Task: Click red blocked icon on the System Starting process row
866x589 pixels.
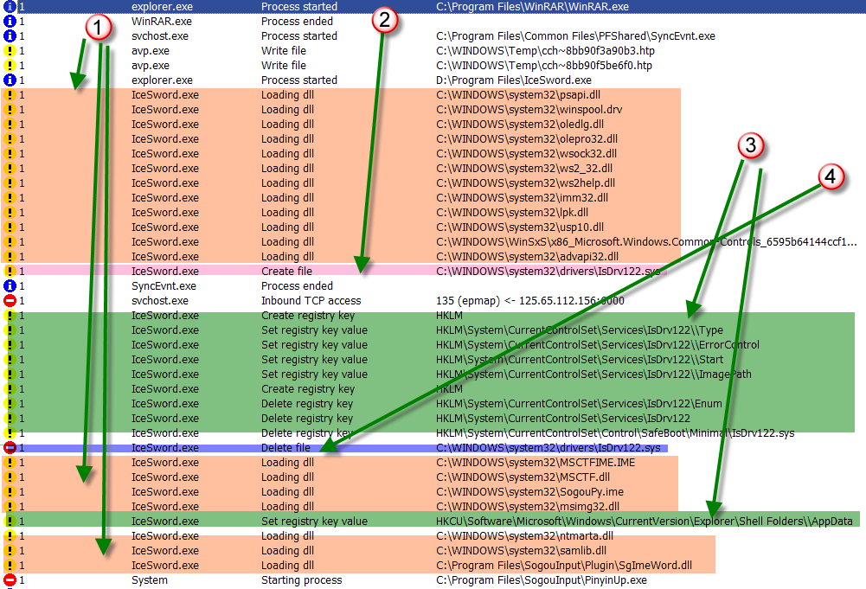Action: pyautogui.click(x=10, y=580)
